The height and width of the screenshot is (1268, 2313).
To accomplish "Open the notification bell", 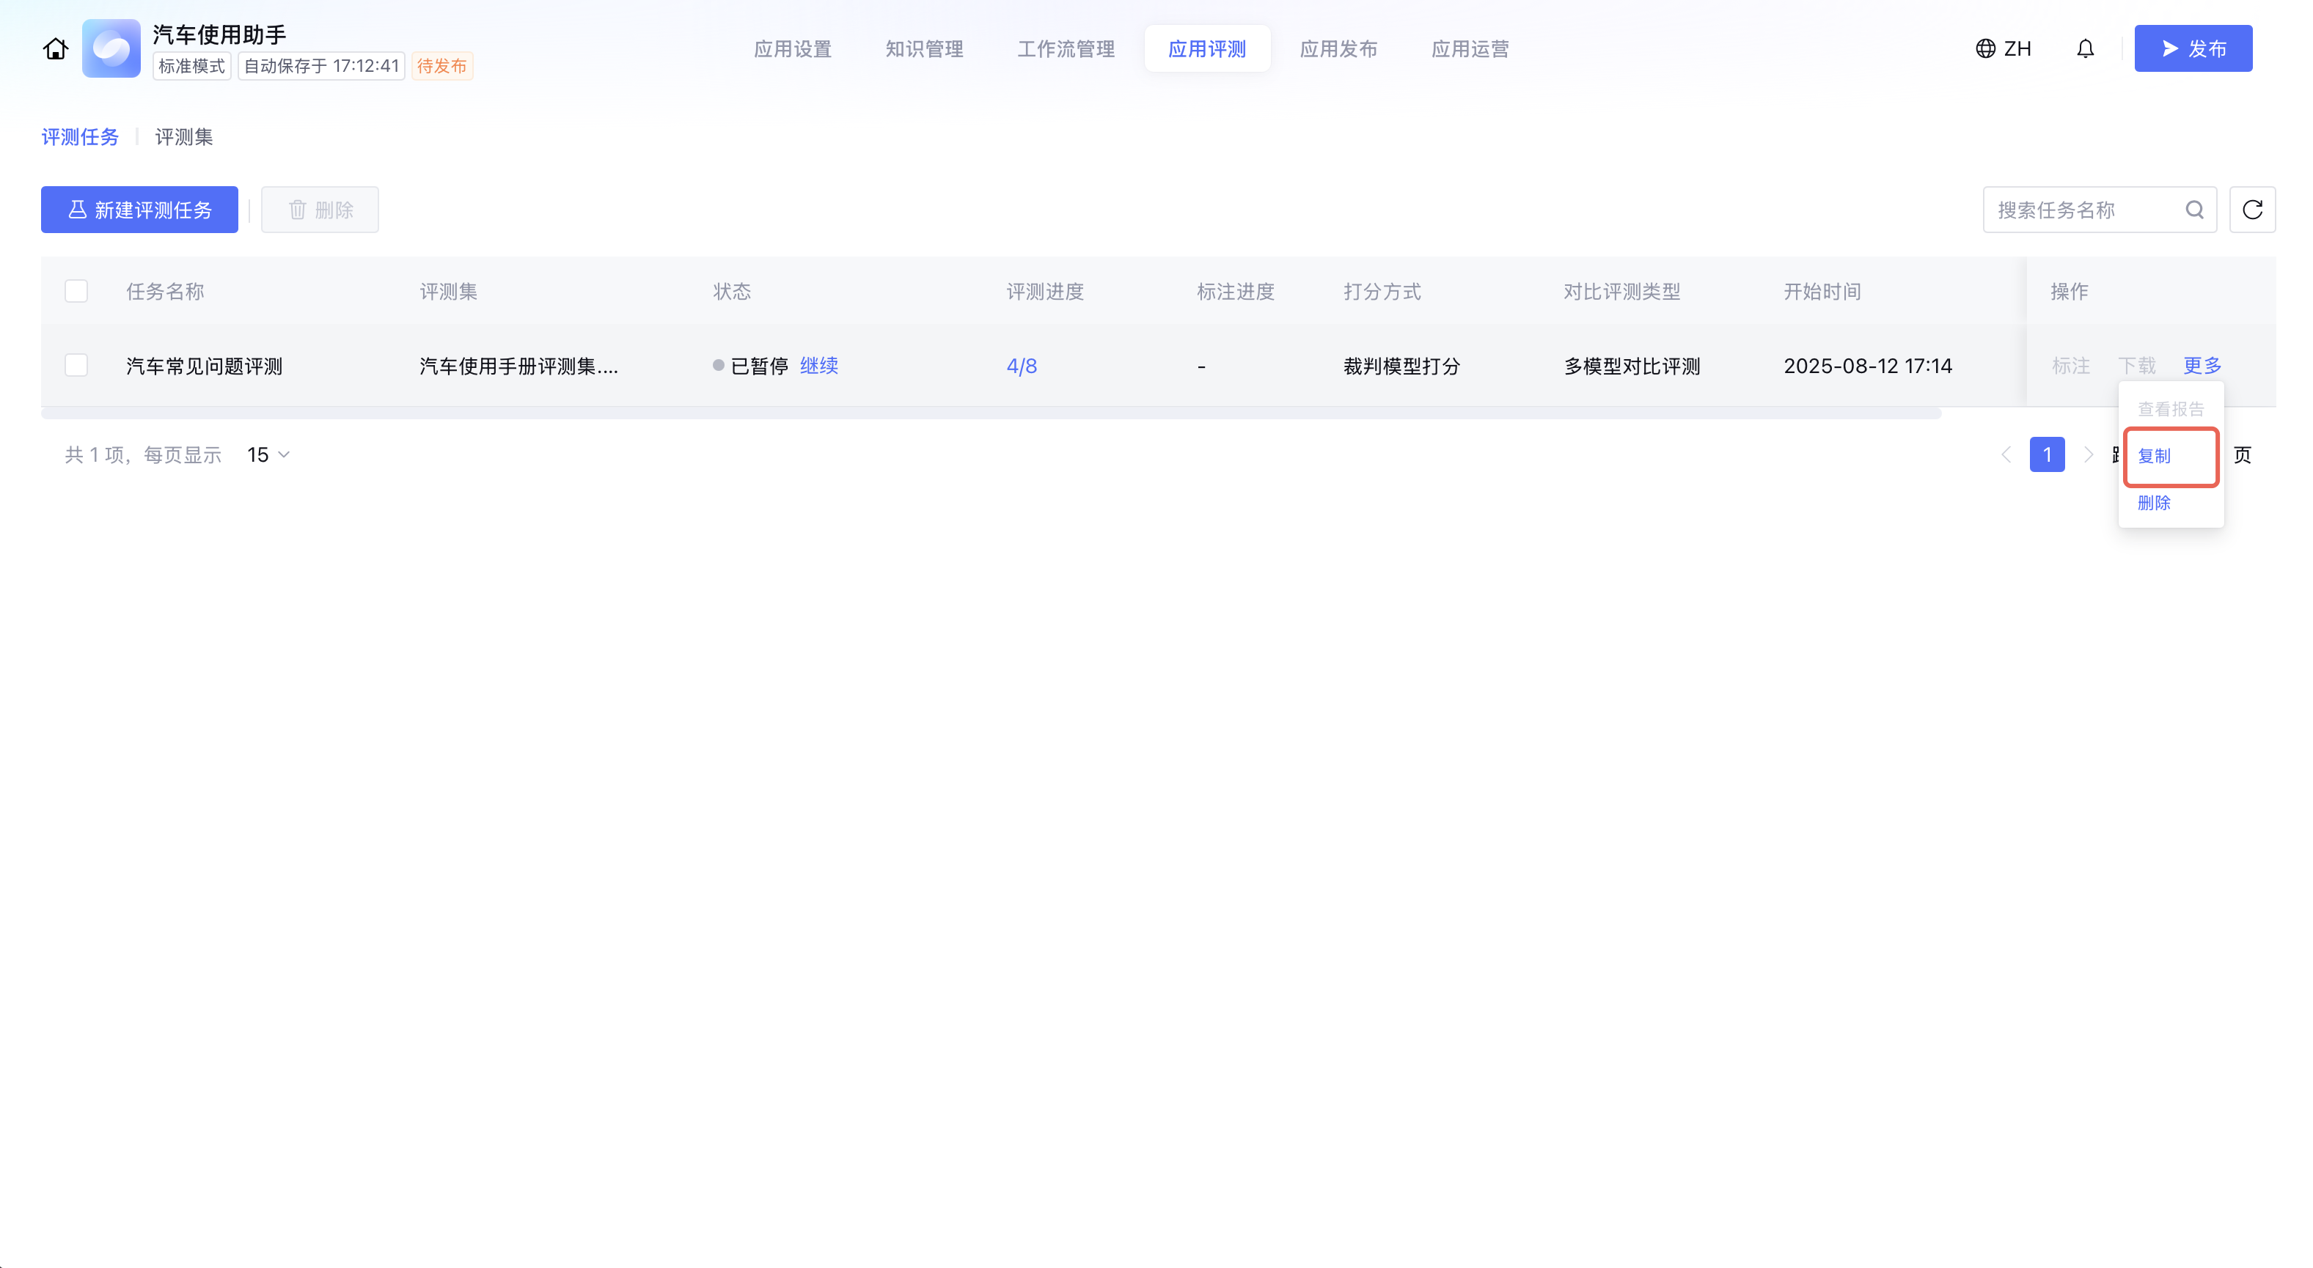I will (x=2085, y=48).
